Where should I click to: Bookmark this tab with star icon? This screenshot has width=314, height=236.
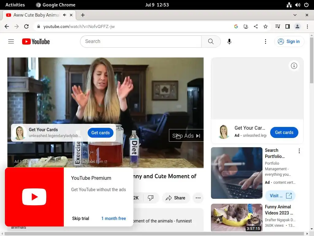click(x=265, y=26)
